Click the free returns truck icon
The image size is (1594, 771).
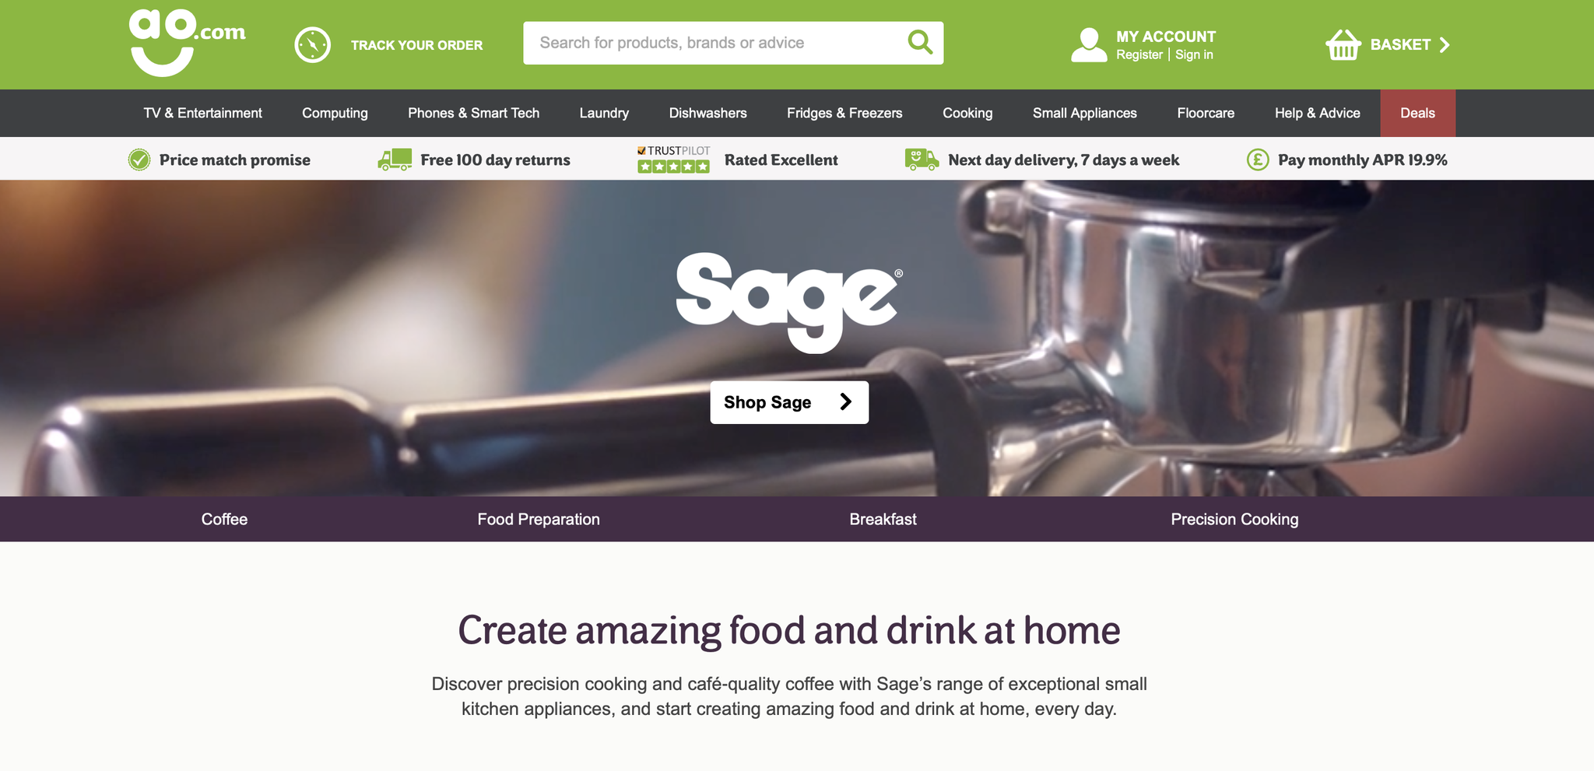click(x=395, y=159)
